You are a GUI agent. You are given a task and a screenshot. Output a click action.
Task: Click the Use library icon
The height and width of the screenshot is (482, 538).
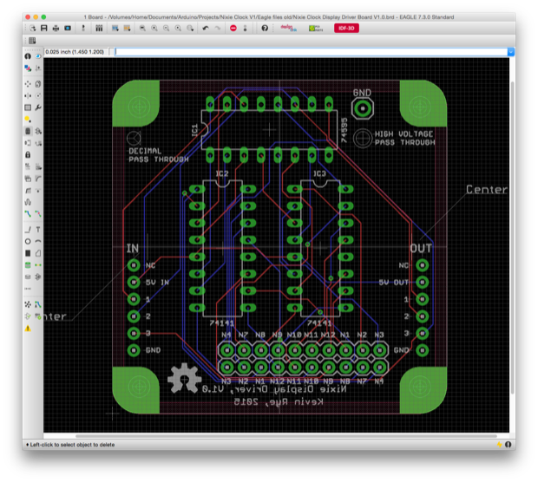(99, 28)
